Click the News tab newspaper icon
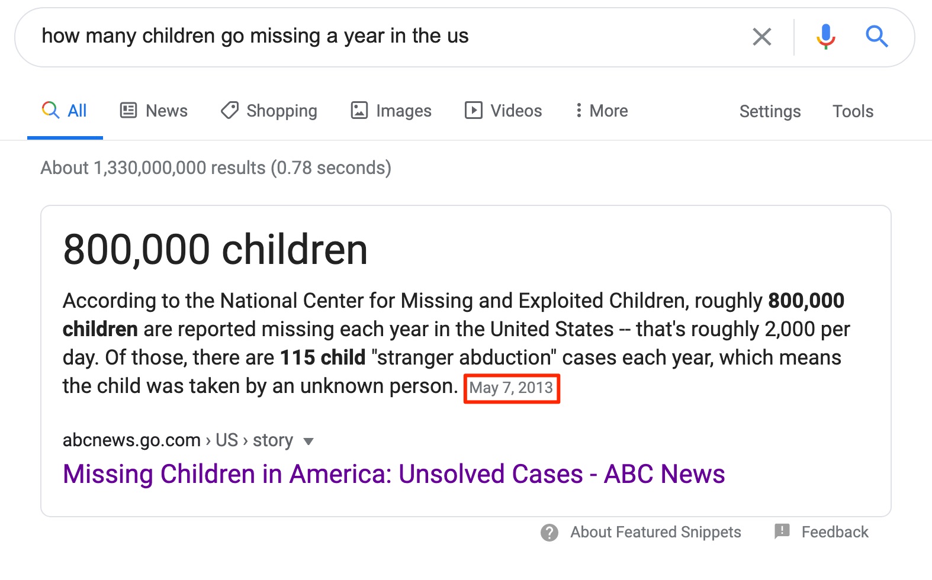Screen dimensions: 932x580 click(128, 110)
